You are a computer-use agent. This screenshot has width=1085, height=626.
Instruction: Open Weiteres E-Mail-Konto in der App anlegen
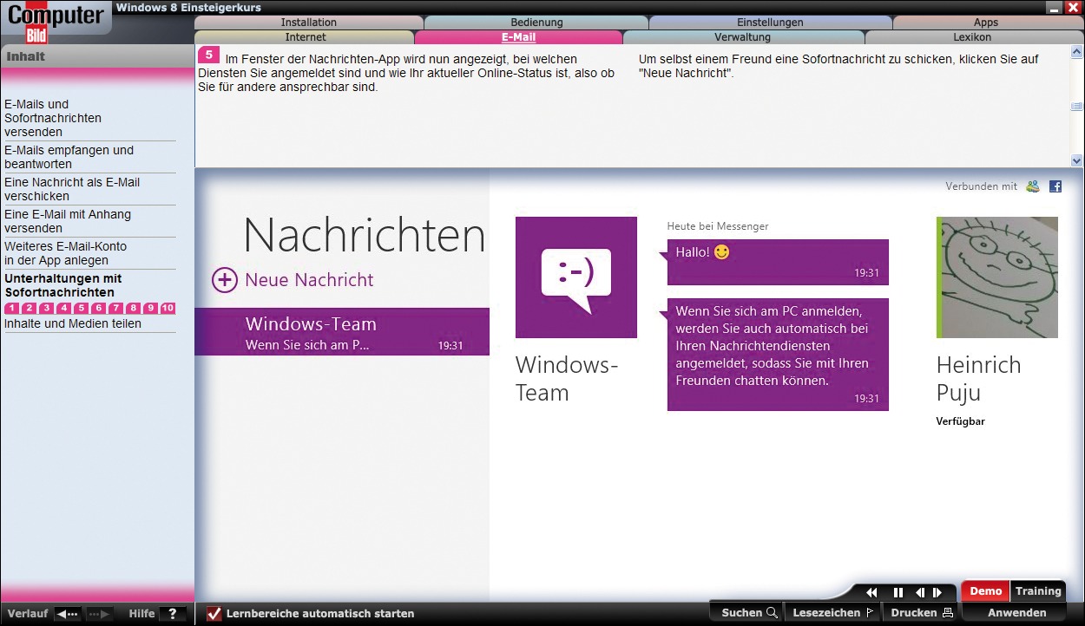pyautogui.click(x=65, y=253)
